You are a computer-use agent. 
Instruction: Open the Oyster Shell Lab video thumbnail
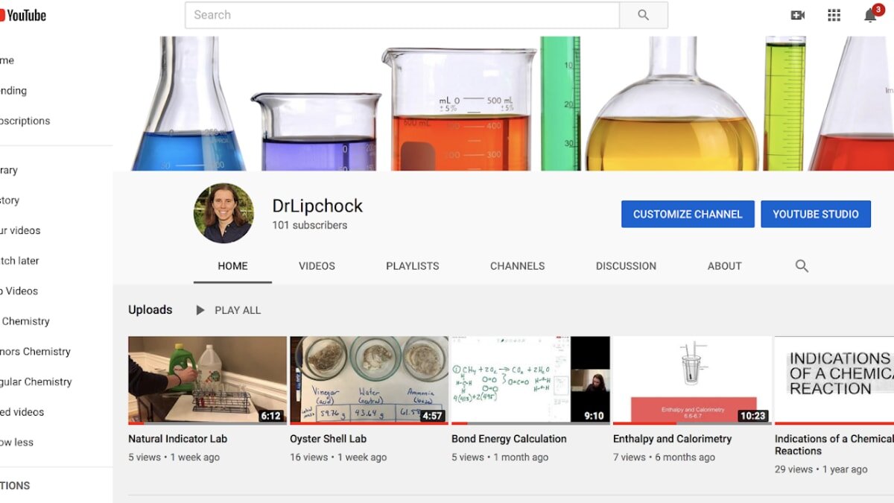(x=369, y=380)
